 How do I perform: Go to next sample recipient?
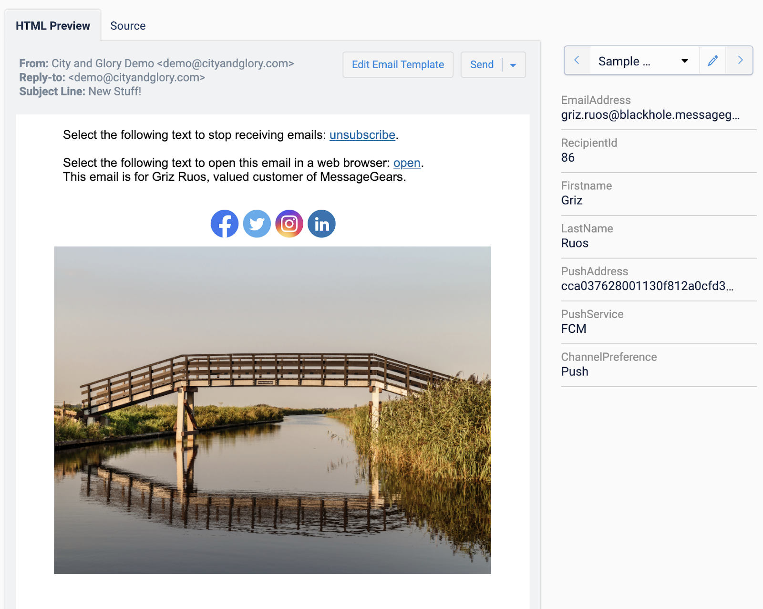[740, 61]
